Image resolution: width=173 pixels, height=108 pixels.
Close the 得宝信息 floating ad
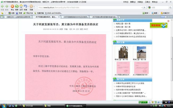(x=168, y=21)
